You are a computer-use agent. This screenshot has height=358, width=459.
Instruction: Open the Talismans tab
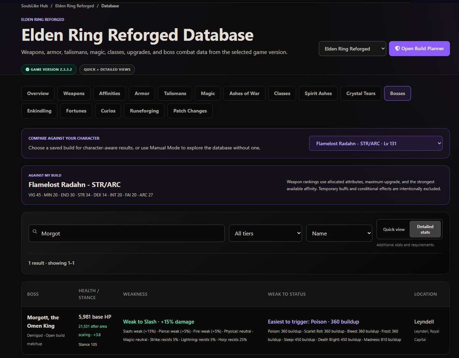click(175, 93)
